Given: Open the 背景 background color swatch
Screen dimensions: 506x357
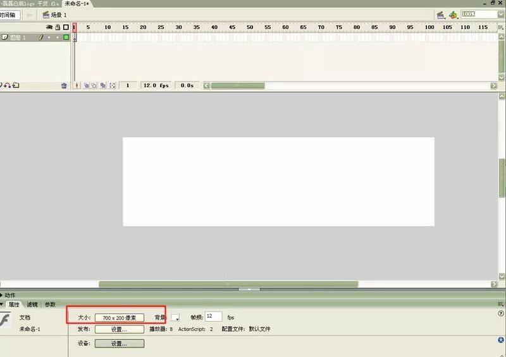Looking at the screenshot, I should point(175,317).
